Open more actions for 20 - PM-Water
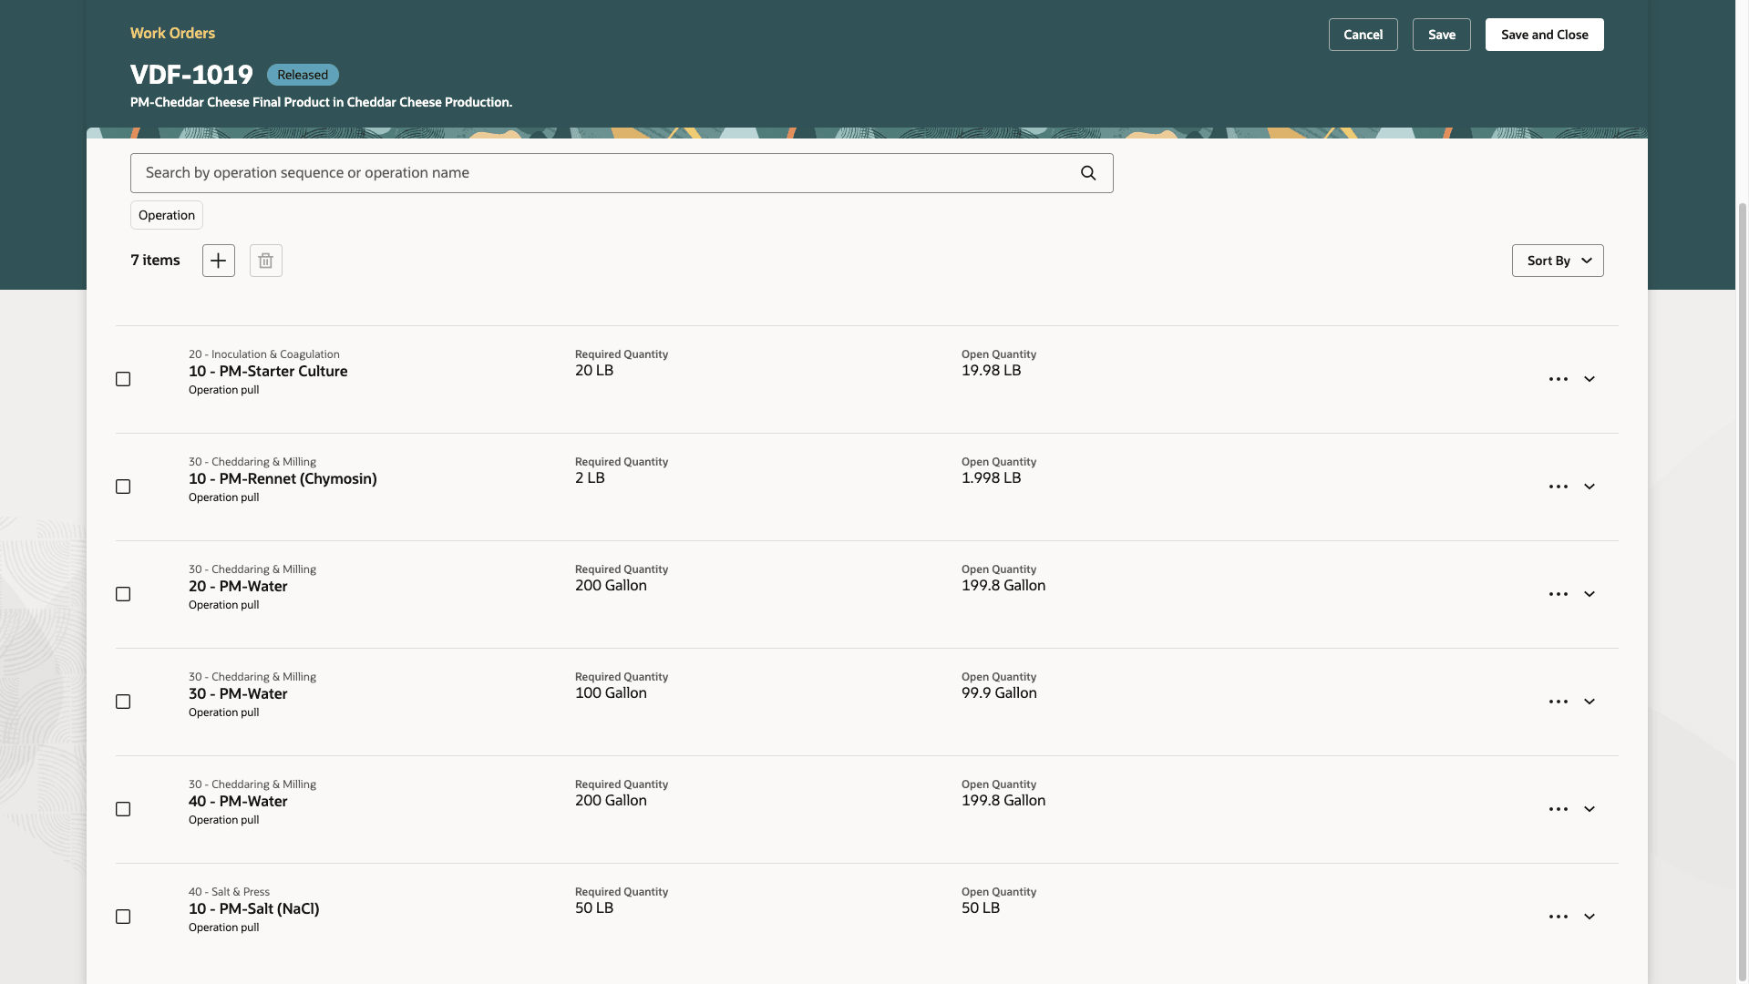Image resolution: width=1749 pixels, height=984 pixels. pyautogui.click(x=1558, y=594)
